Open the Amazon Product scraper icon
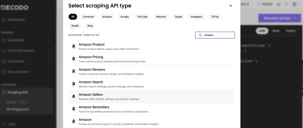This screenshot has height=128, width=303. [73, 46]
